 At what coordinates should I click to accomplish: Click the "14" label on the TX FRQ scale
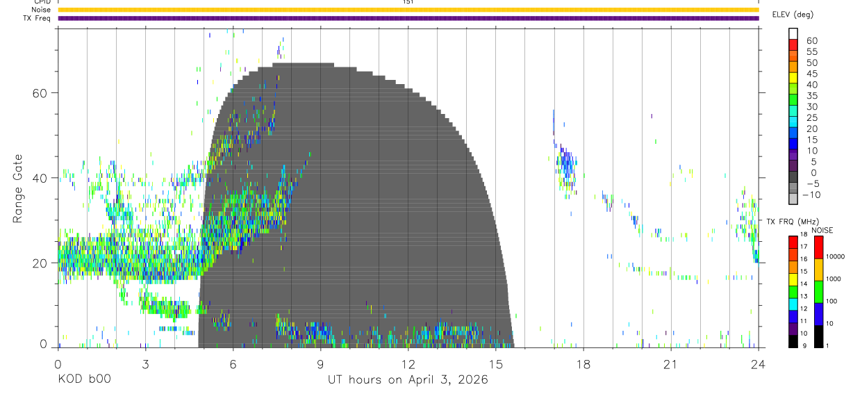pos(804,284)
